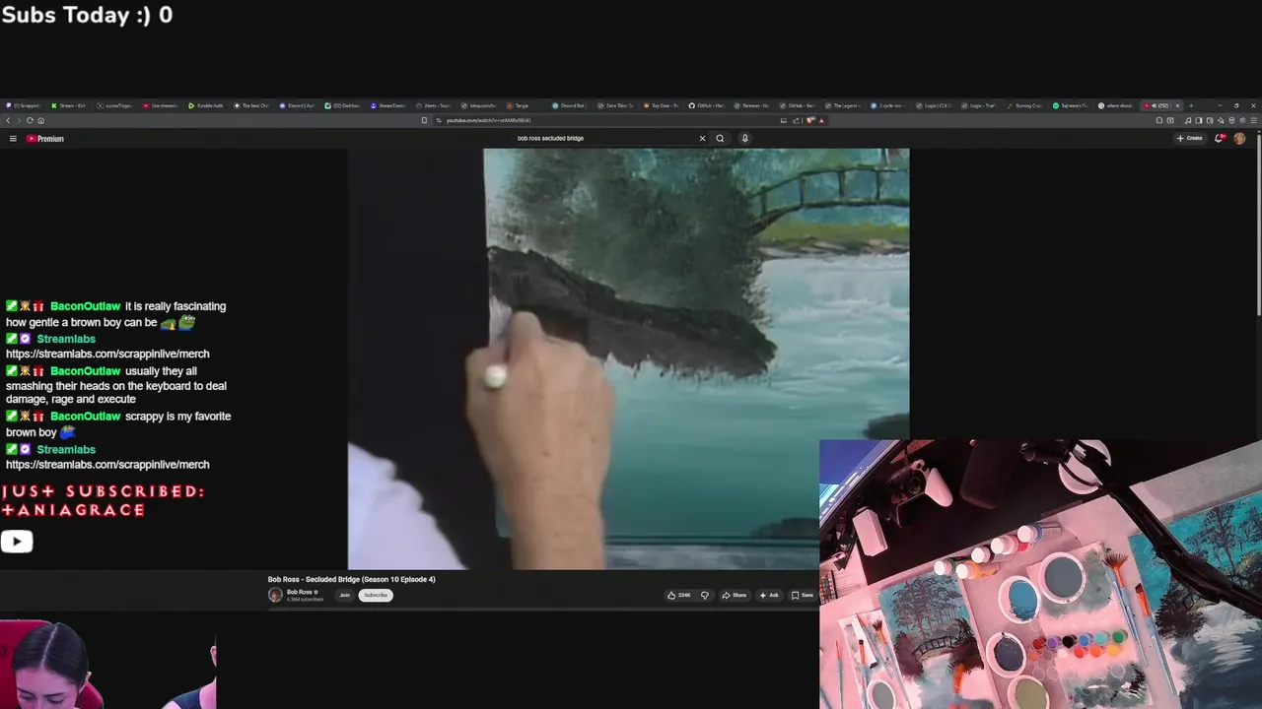Switch to the Rumble browser tab
This screenshot has width=1262, height=709.
(208, 105)
